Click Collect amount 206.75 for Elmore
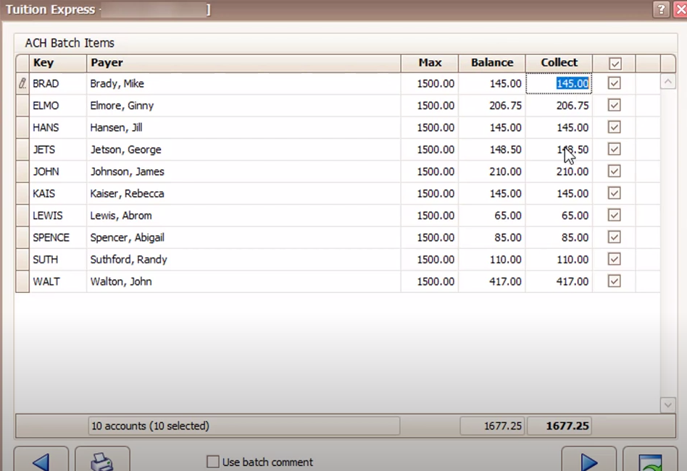The height and width of the screenshot is (471, 687). (x=572, y=106)
